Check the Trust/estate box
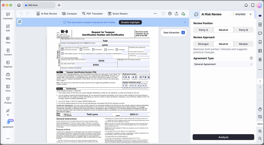This screenshot has height=145, width=264. click(x=117, y=50)
